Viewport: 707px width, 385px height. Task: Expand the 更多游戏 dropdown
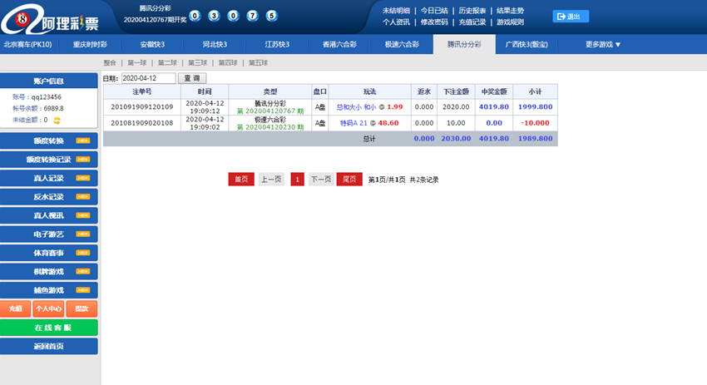(x=603, y=44)
